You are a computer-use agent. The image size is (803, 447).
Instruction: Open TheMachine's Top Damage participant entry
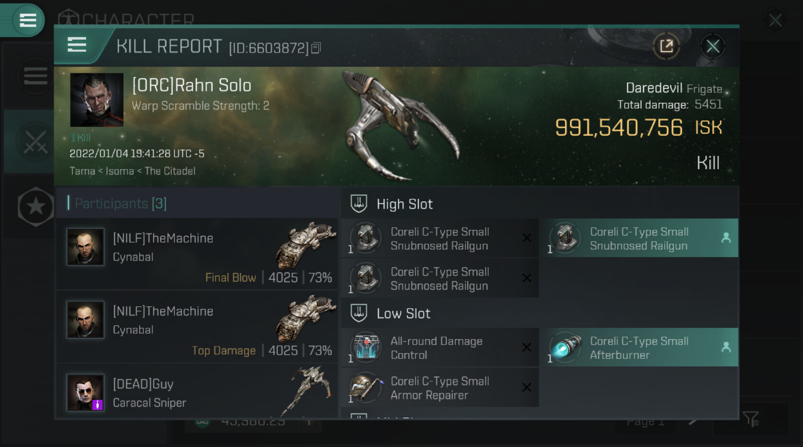click(x=197, y=327)
